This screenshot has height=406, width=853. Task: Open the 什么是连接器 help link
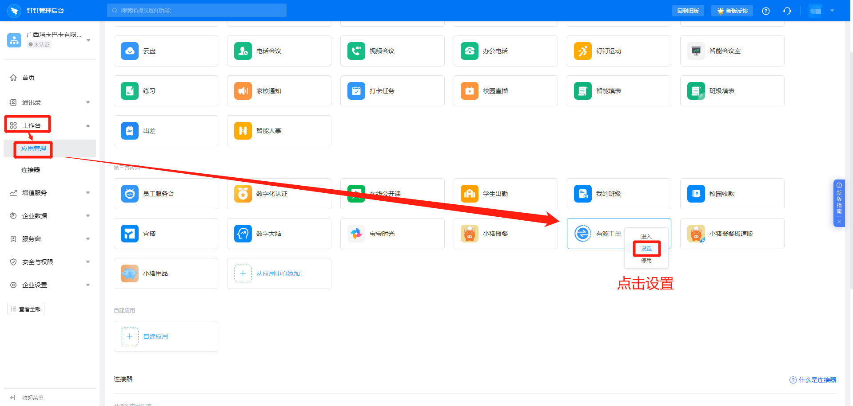[813, 380]
